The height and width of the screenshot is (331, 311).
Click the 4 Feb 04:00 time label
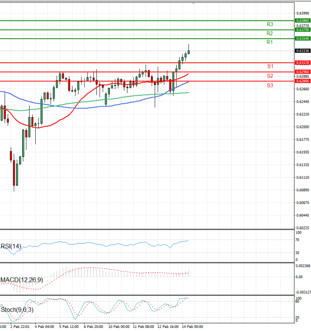click(x=45, y=326)
